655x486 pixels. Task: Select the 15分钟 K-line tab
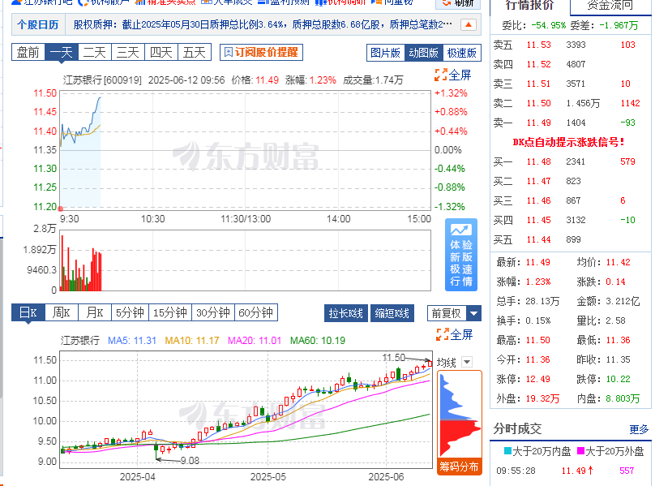point(170,312)
